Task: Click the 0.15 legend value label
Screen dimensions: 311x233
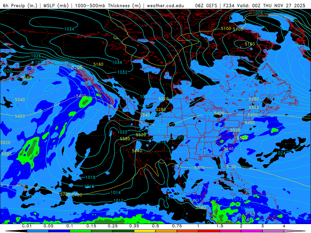Action: 91,226
